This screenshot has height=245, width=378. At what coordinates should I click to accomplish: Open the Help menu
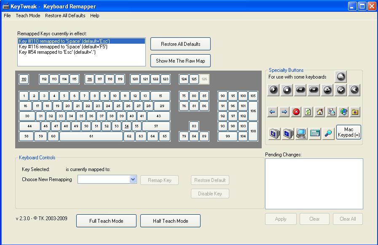click(x=95, y=16)
